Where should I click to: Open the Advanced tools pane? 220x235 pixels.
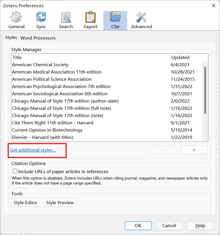141,20
